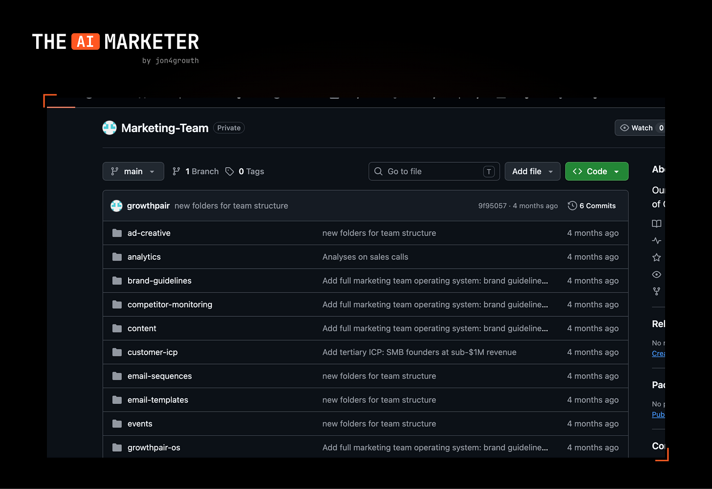The width and height of the screenshot is (712, 489).
Task: Open the ad-creative folder
Action: pos(149,233)
